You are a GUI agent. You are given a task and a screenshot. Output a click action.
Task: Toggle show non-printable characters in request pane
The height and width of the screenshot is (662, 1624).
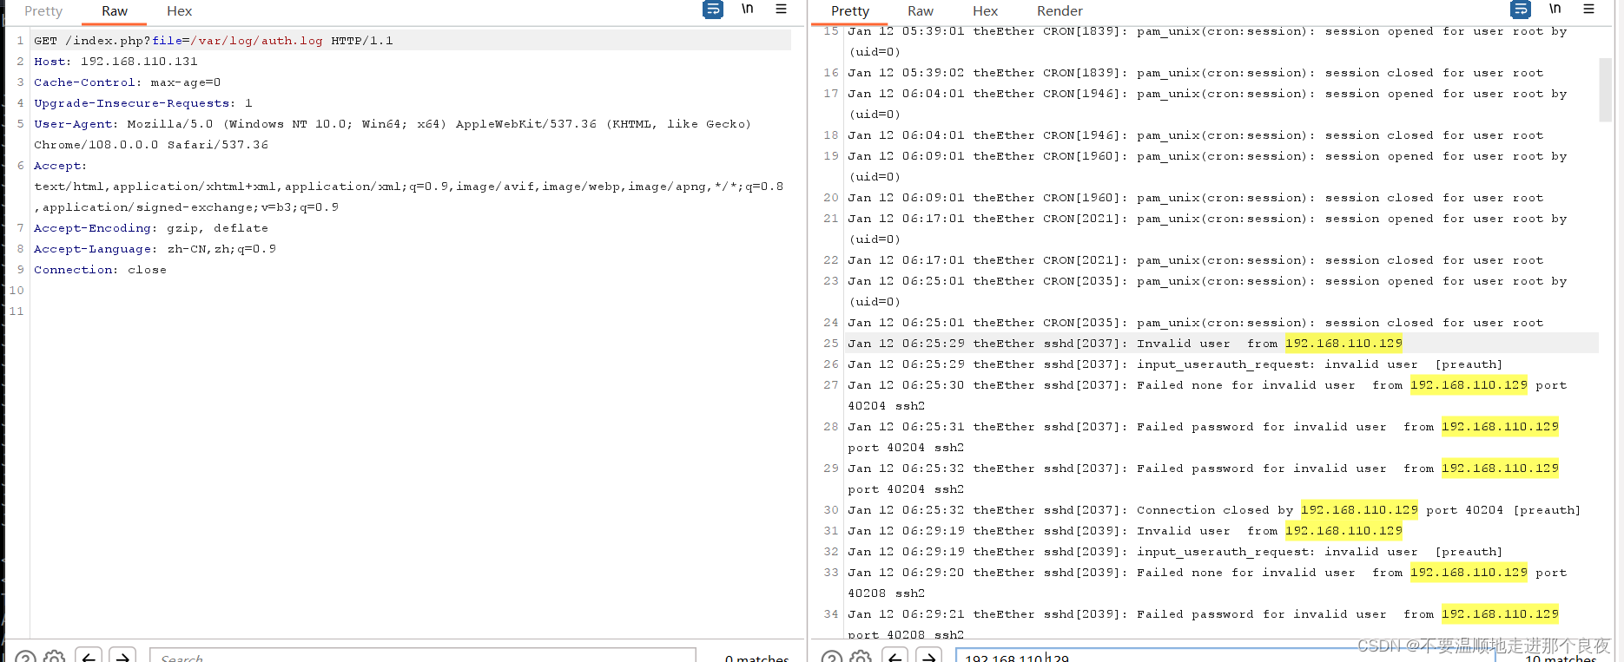click(747, 9)
